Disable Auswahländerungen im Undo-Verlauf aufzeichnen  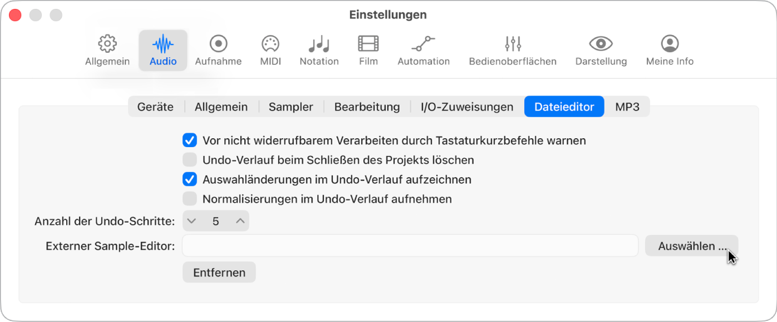(190, 179)
